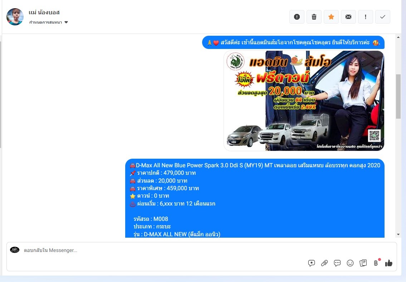Open the document notes icon
This screenshot has height=282, width=406.
coord(363,263)
